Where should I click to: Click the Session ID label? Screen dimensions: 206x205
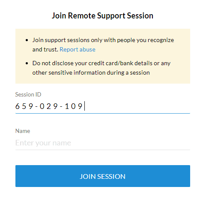[x=28, y=94]
